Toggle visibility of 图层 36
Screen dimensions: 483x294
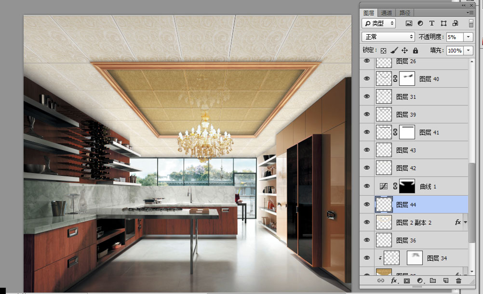tap(366, 240)
